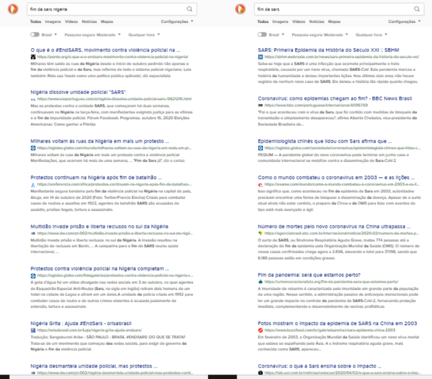Select Mapas tab in left window
Viewport: 432px width, 379px height.
(x=107, y=22)
